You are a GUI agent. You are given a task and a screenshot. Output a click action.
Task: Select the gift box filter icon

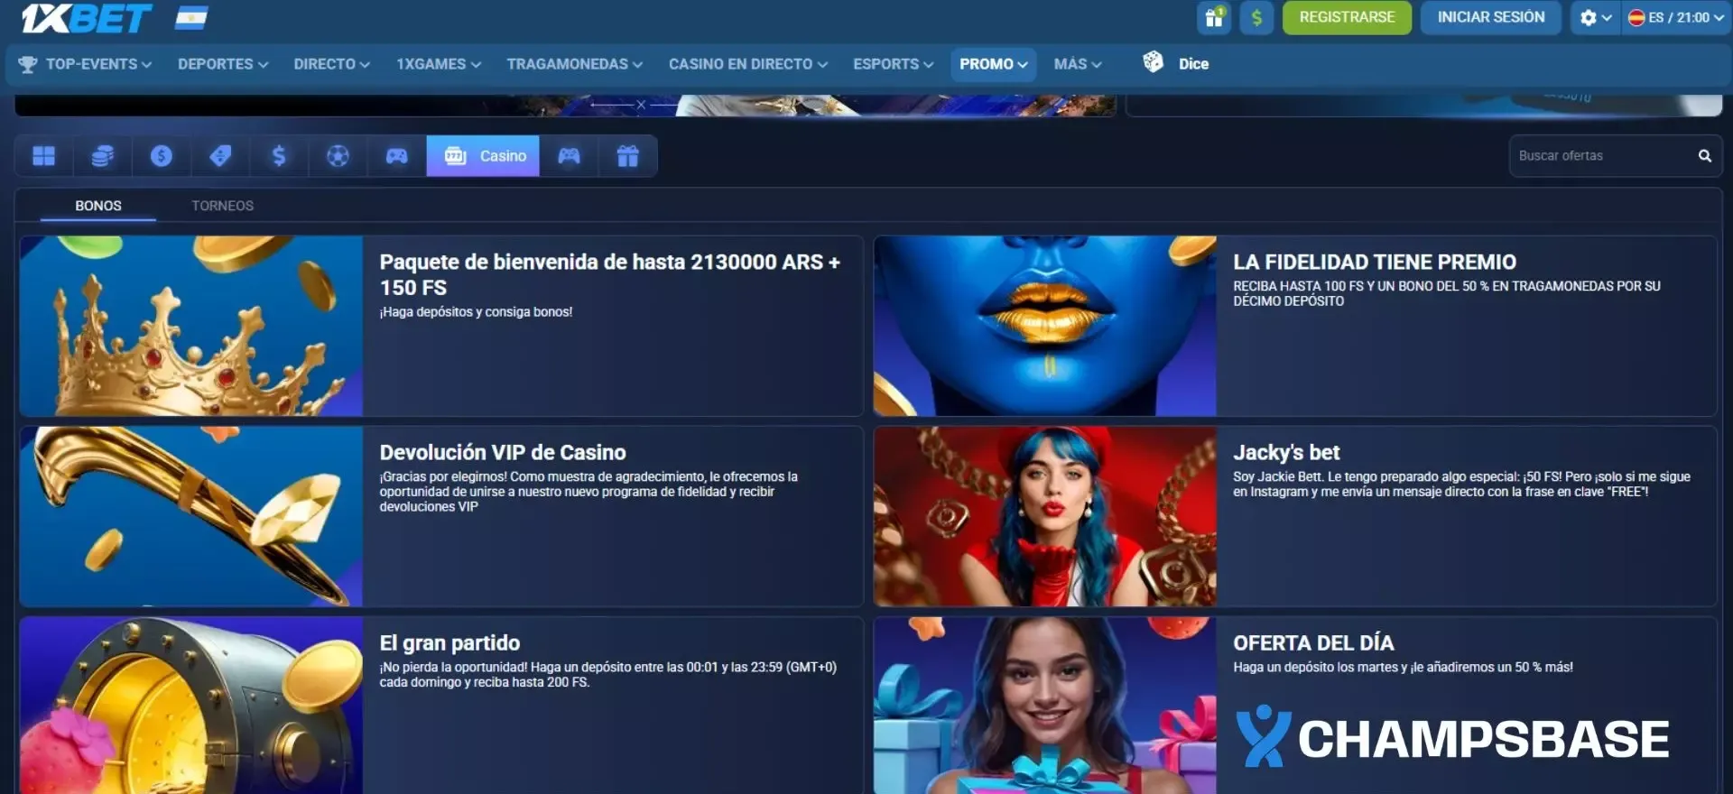(x=627, y=156)
